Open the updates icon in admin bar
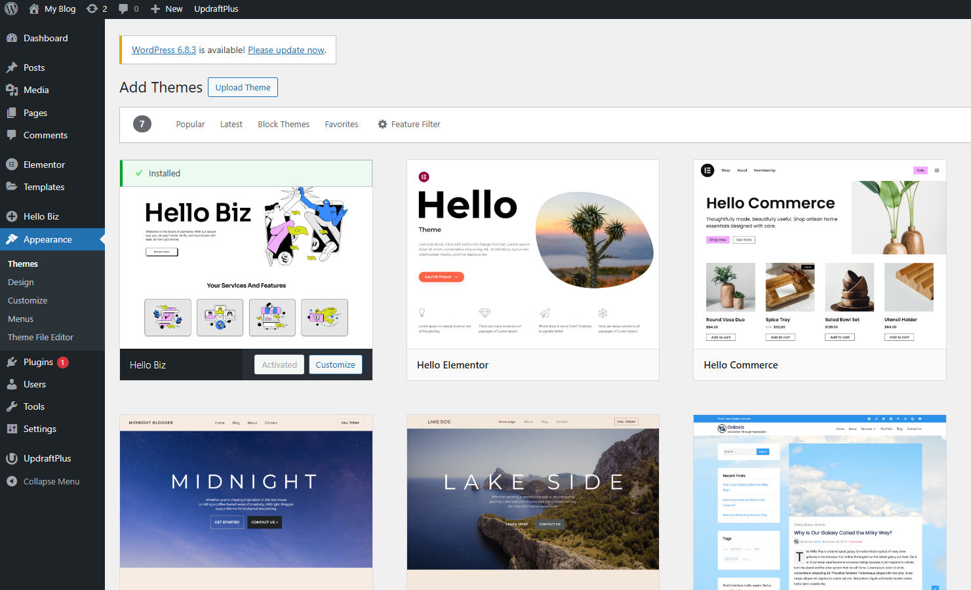The width and height of the screenshot is (971, 590). click(x=92, y=9)
